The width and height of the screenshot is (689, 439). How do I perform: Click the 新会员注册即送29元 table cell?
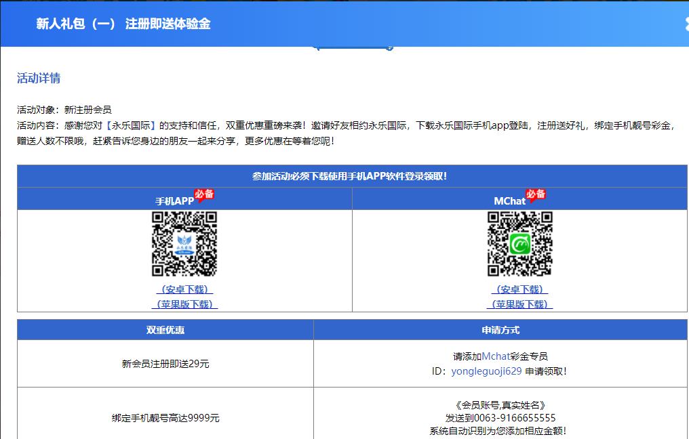click(165, 364)
